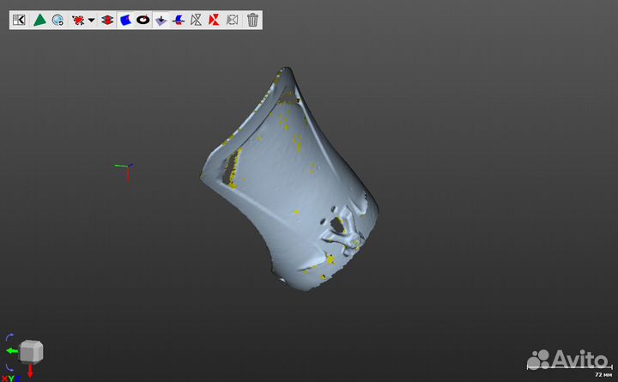
Task: Select the green triangle mesh tool
Action: [39, 20]
